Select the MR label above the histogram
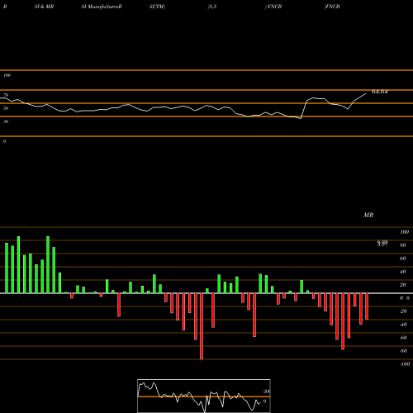 (x=368, y=215)
